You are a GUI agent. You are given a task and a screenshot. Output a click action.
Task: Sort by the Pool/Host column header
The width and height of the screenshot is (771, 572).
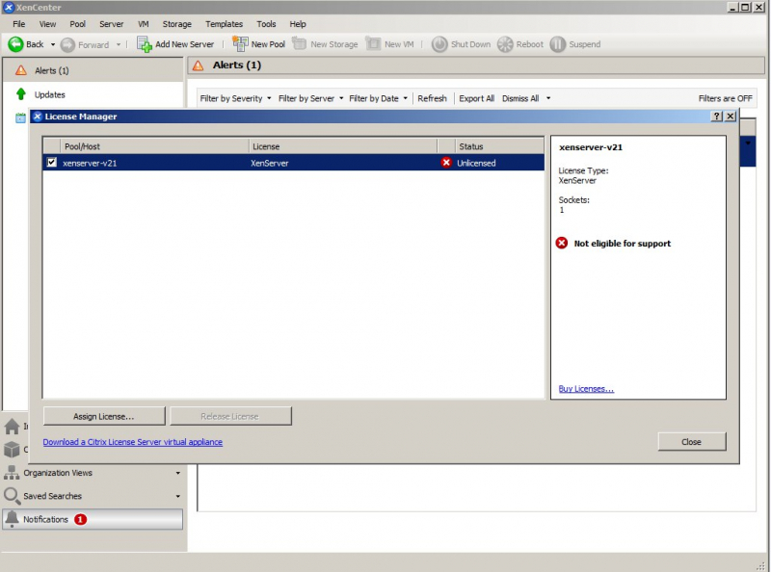tap(145, 146)
